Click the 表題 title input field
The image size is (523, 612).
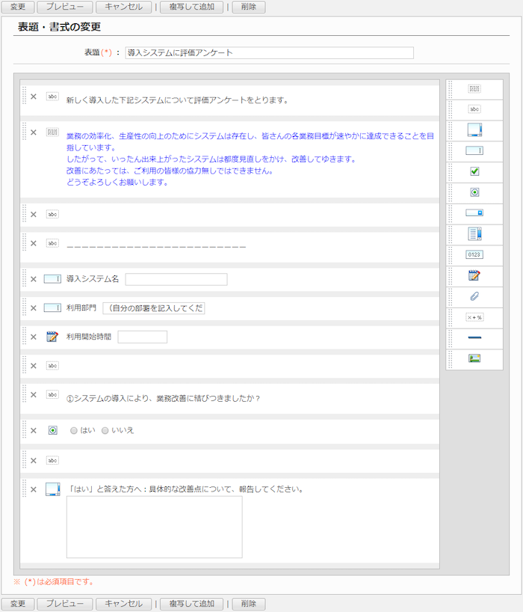click(x=269, y=53)
